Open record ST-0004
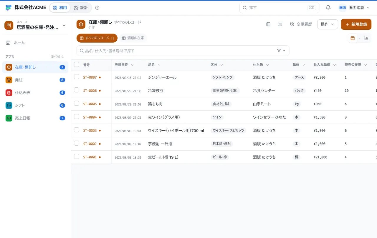Image resolution: width=377 pixels, height=238 pixels. pos(90,117)
